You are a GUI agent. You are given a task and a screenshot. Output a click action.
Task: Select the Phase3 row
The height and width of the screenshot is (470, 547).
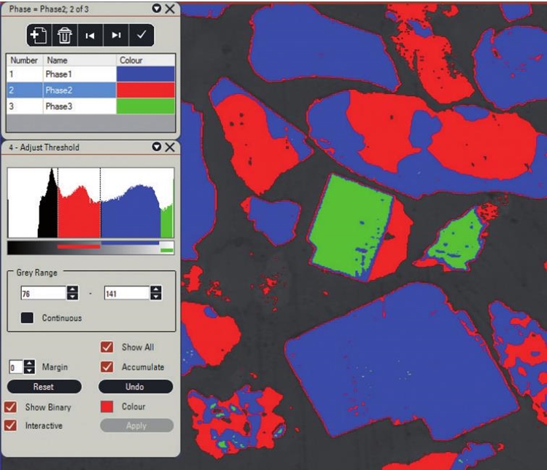[x=58, y=106]
